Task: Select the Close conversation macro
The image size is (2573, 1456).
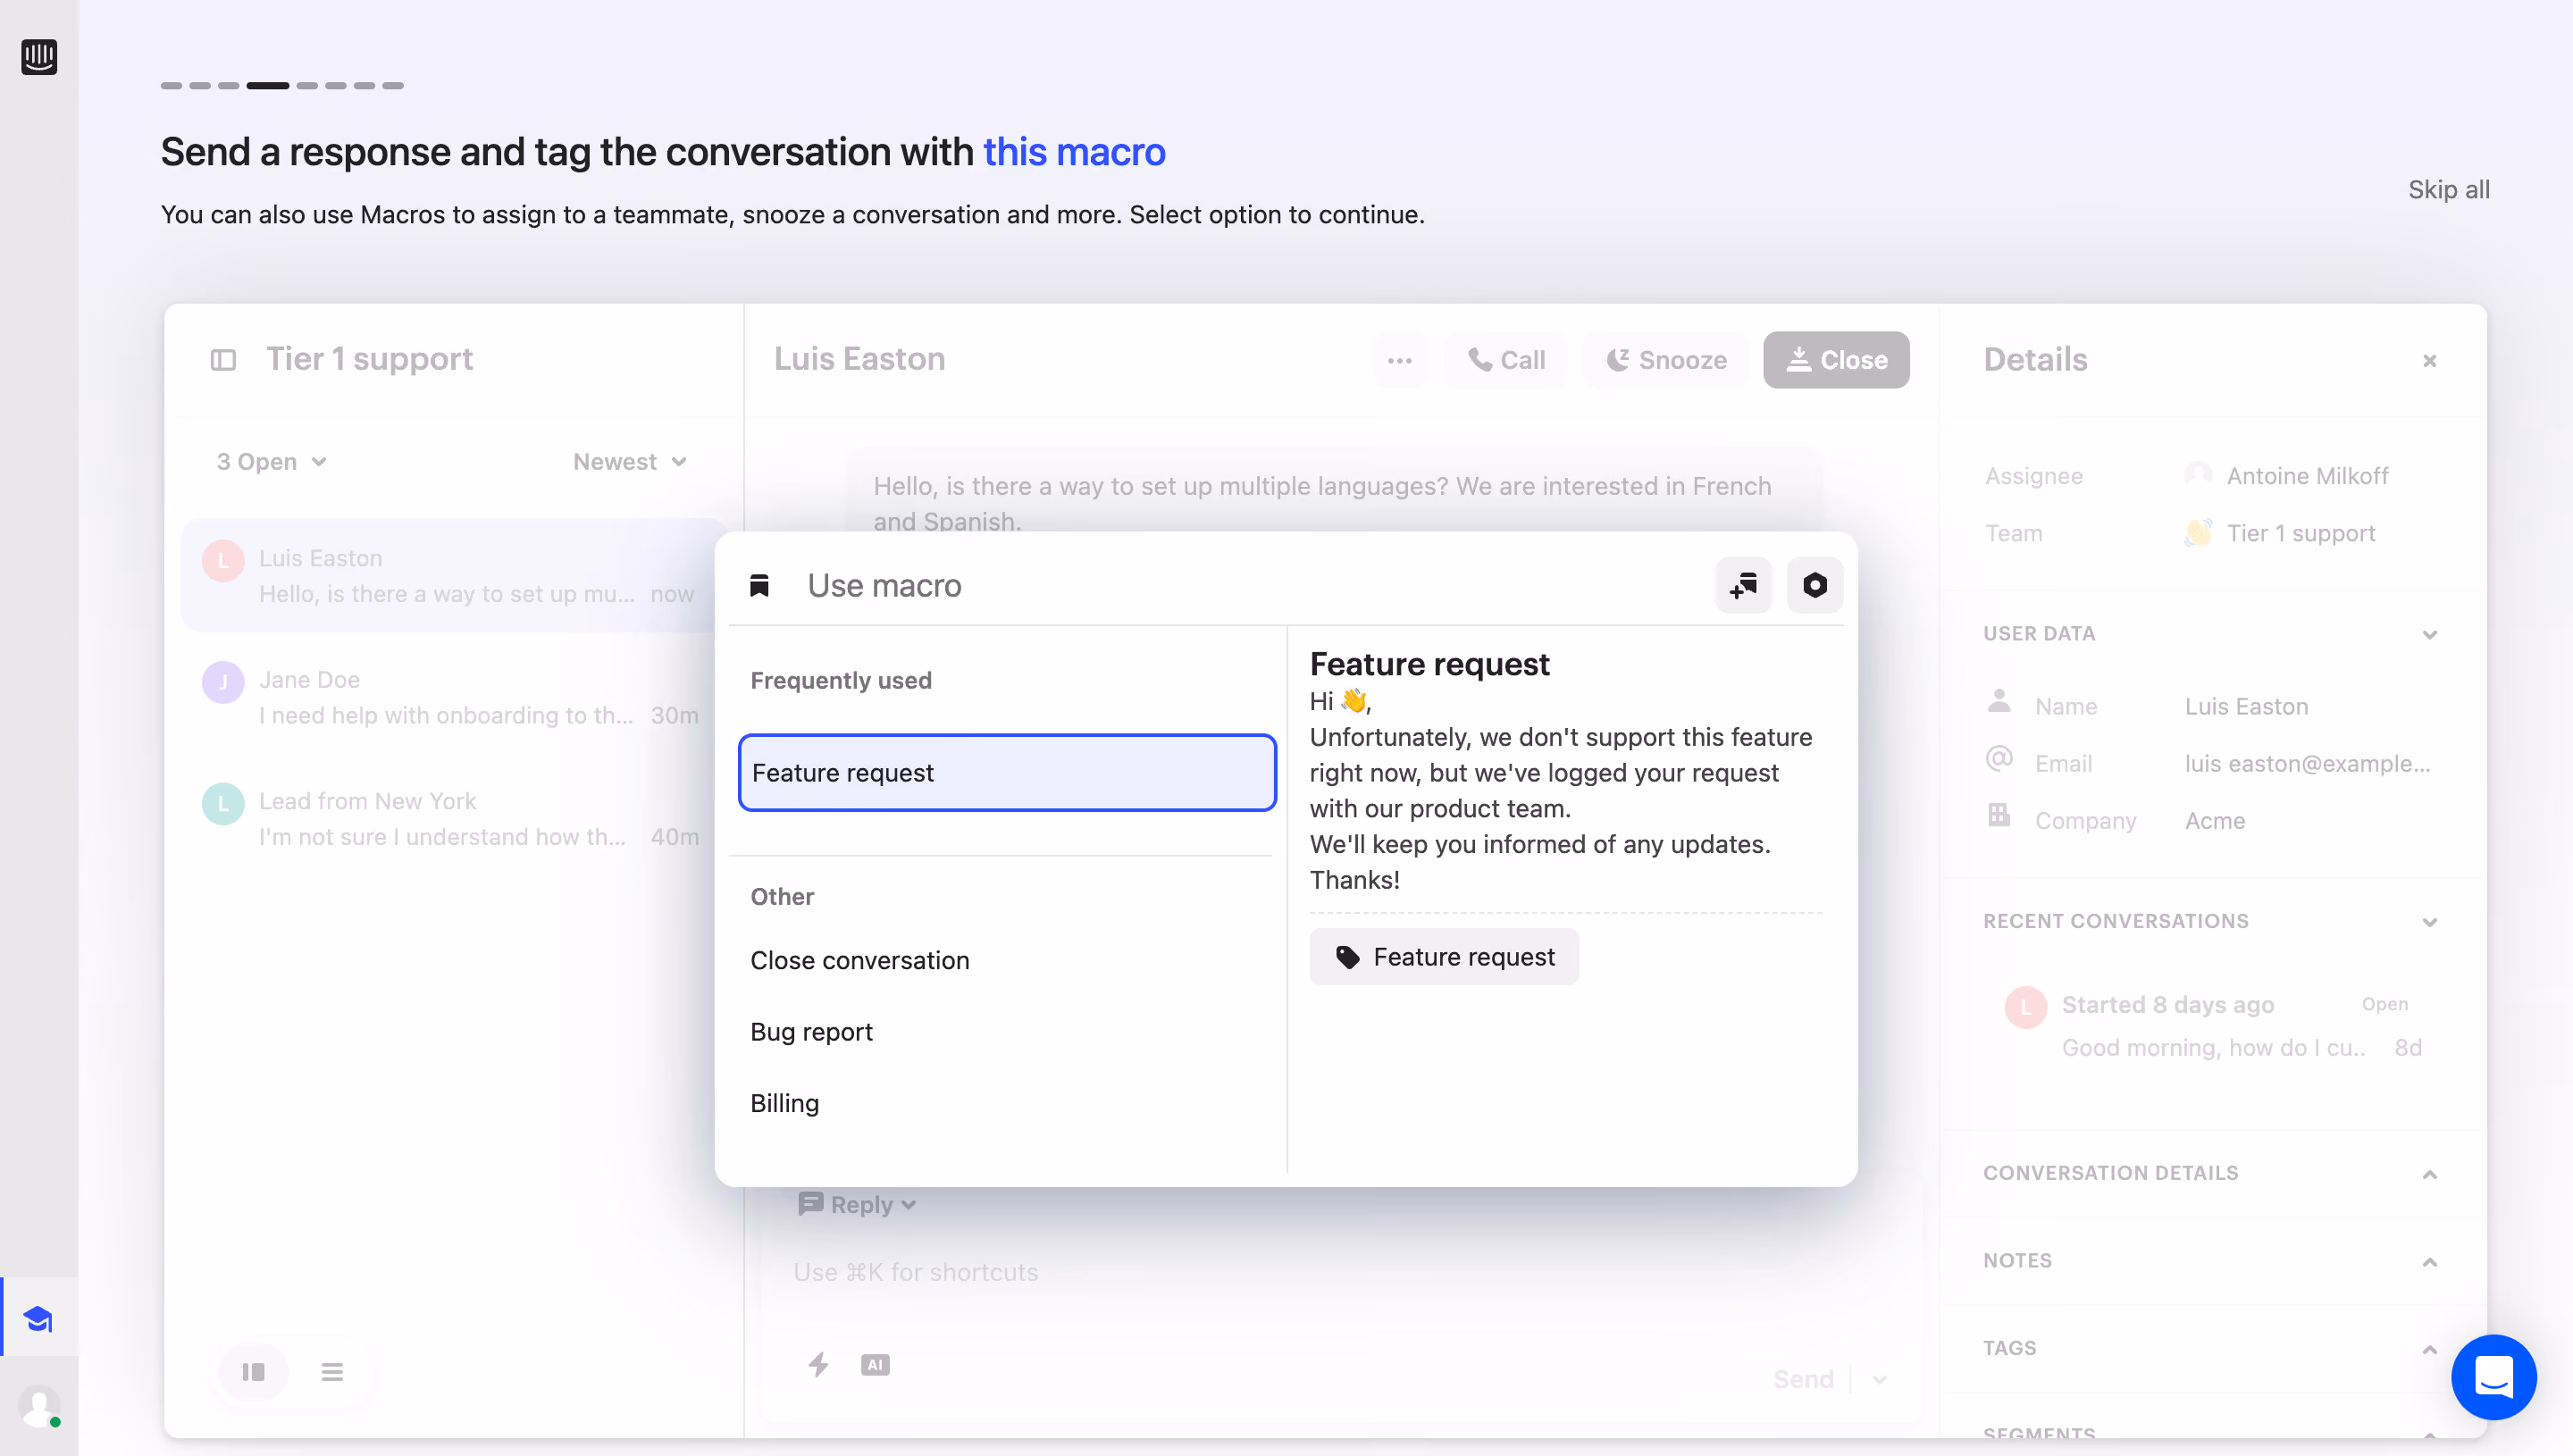Action: click(x=860, y=960)
